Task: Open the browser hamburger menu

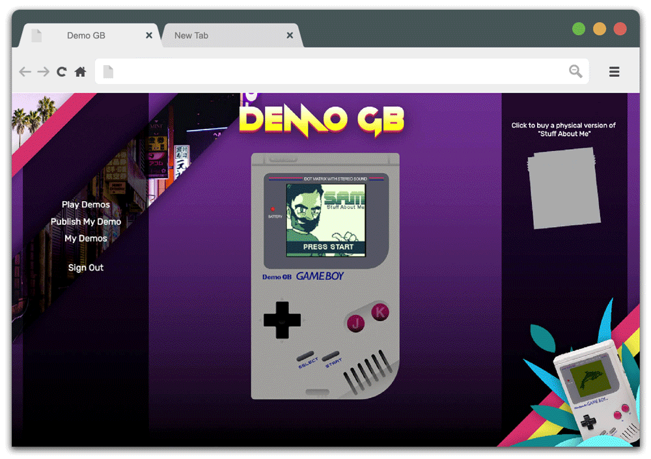Action: 614,72
